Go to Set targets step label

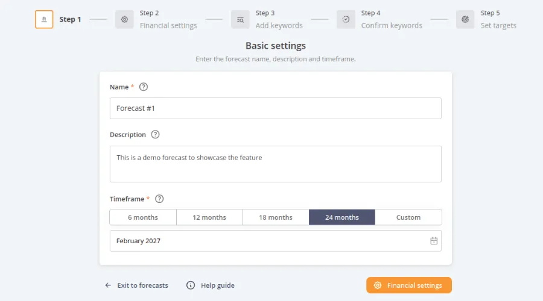498,25
